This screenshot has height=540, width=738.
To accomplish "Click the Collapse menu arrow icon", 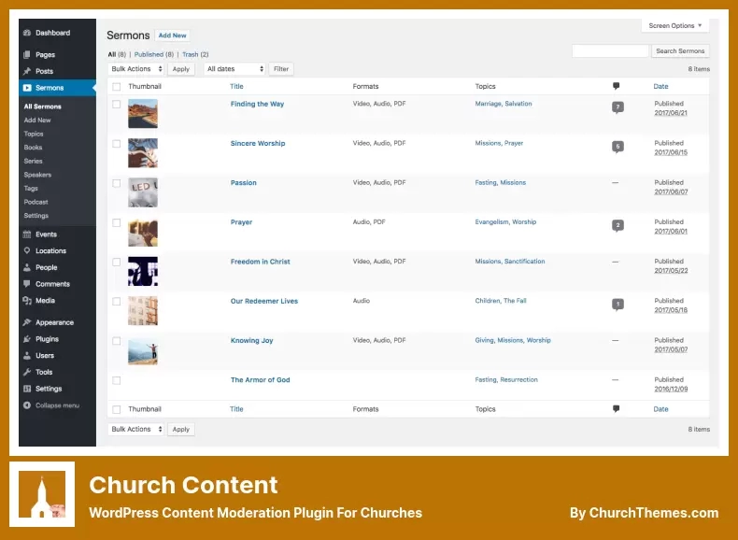I will pyautogui.click(x=27, y=405).
